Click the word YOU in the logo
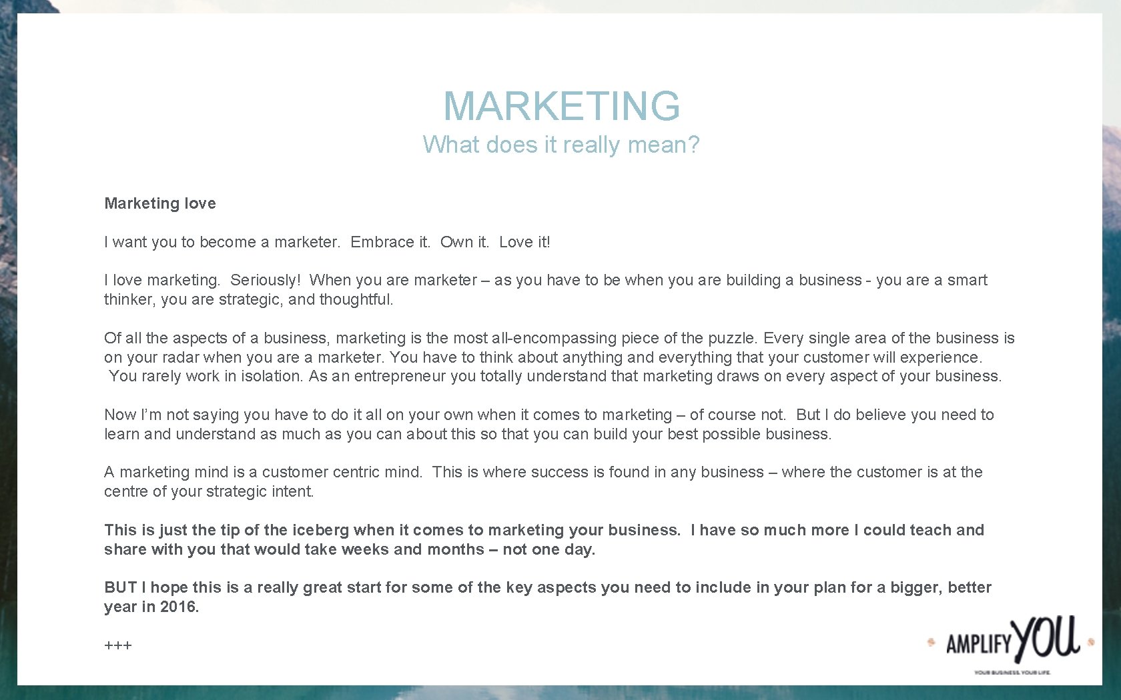1121x700 pixels. point(1045,638)
